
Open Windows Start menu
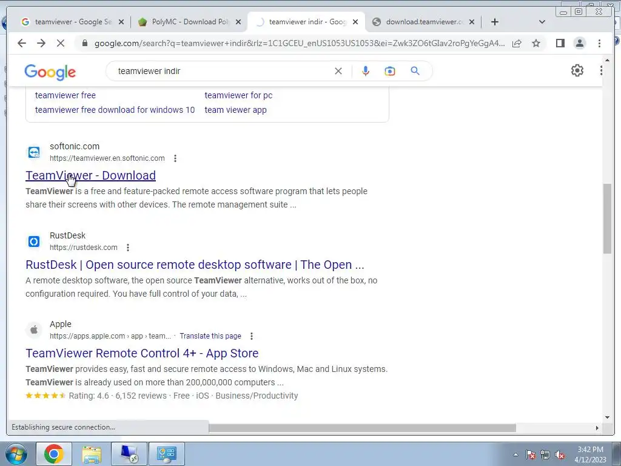coord(16,454)
